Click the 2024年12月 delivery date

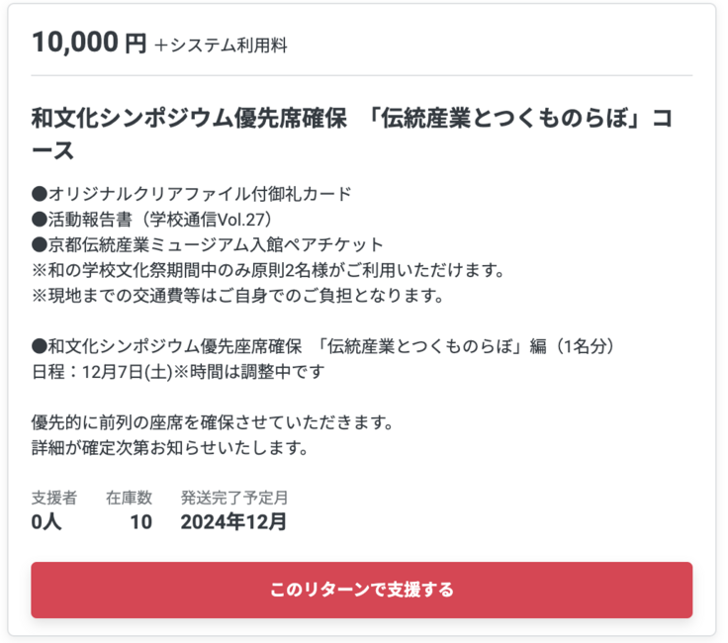[x=233, y=521]
